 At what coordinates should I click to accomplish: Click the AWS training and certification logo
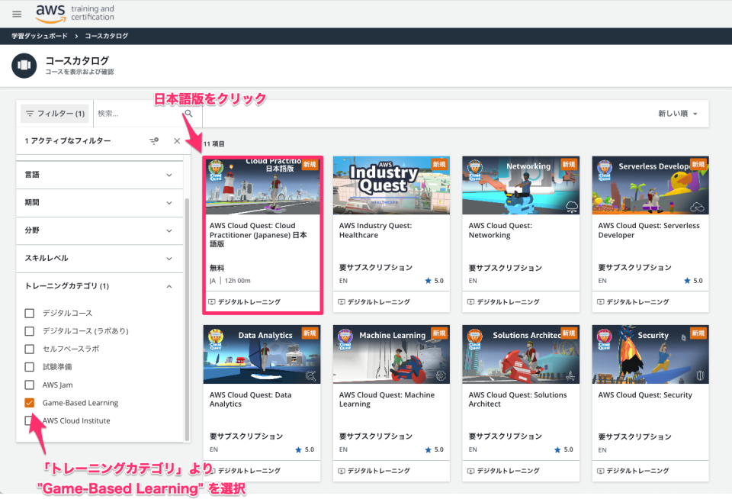(75, 14)
